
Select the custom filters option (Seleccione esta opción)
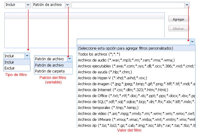[x=125, y=48]
